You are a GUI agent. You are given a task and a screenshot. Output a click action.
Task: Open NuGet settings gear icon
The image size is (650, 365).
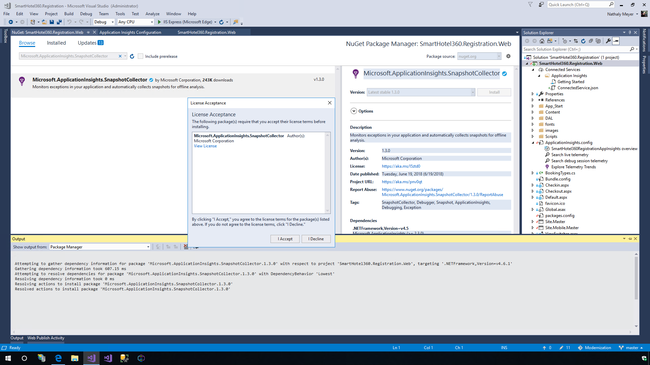point(508,56)
